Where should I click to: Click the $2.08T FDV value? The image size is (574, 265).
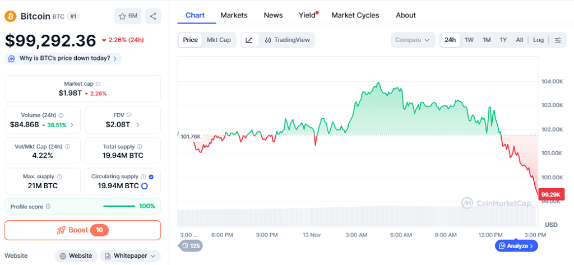pos(118,125)
